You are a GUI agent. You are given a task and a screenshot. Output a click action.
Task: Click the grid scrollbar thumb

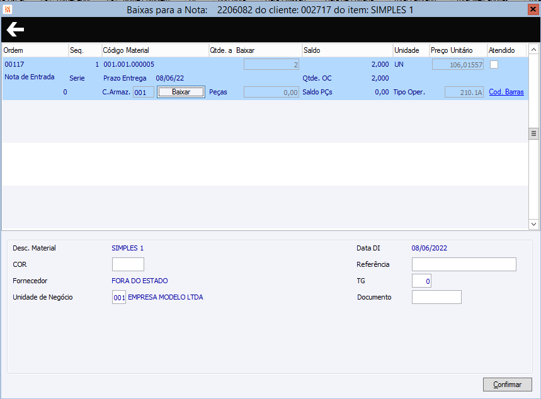pyautogui.click(x=533, y=133)
